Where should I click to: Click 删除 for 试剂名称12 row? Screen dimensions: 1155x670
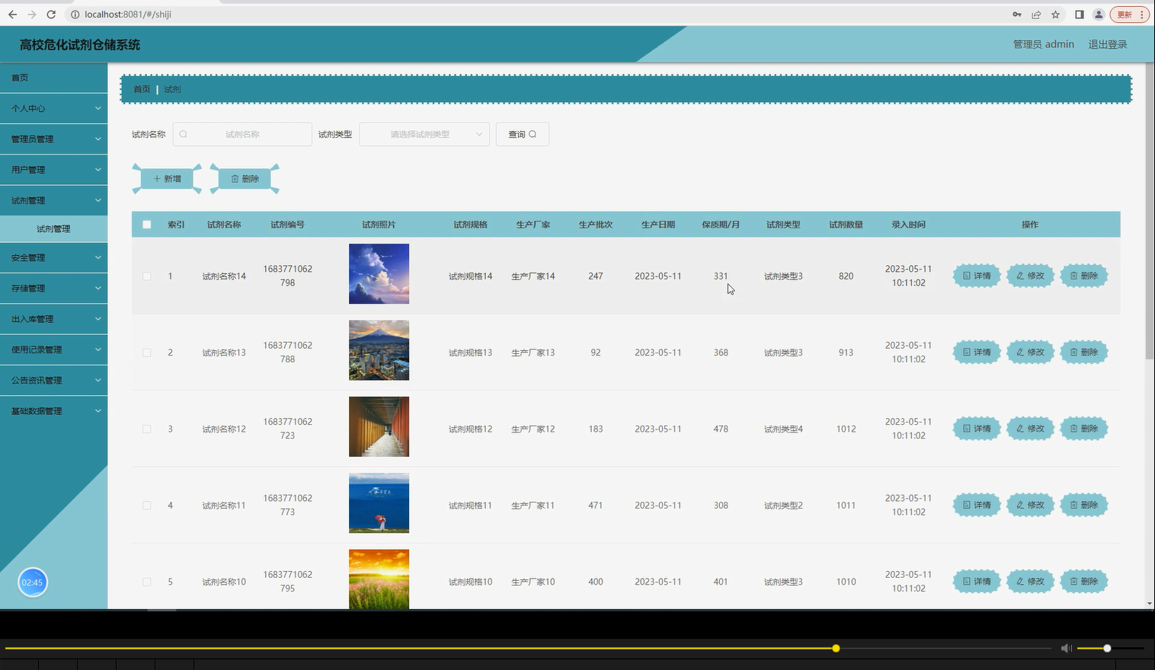[x=1083, y=429]
